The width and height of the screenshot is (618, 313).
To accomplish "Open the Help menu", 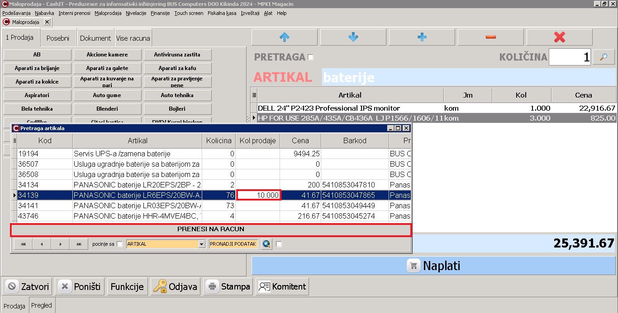I will point(282,13).
